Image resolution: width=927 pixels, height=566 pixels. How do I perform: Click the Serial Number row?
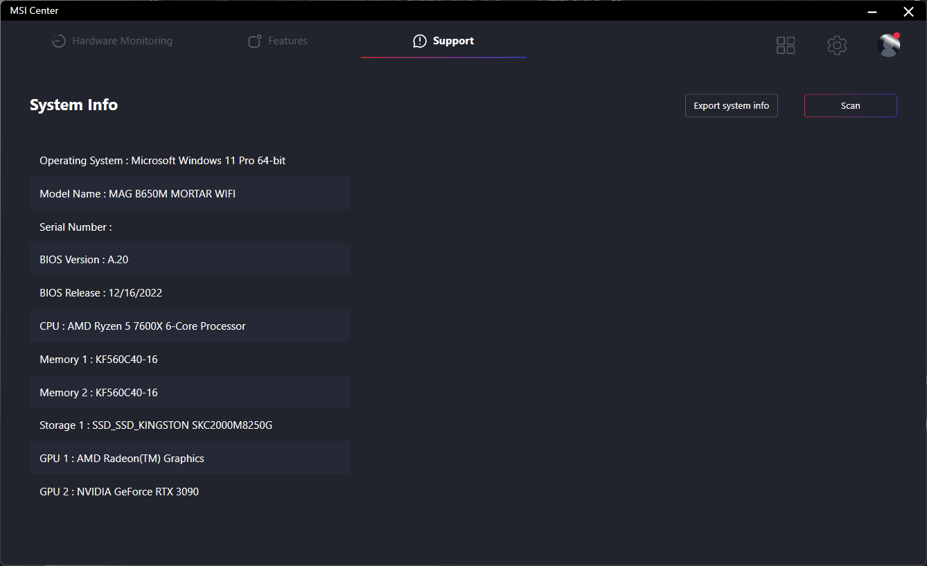coord(191,227)
